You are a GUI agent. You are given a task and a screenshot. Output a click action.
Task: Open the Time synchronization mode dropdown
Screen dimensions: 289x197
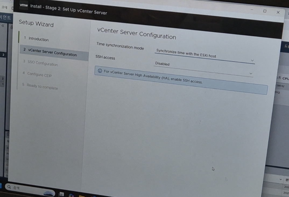pyautogui.click(x=205, y=55)
